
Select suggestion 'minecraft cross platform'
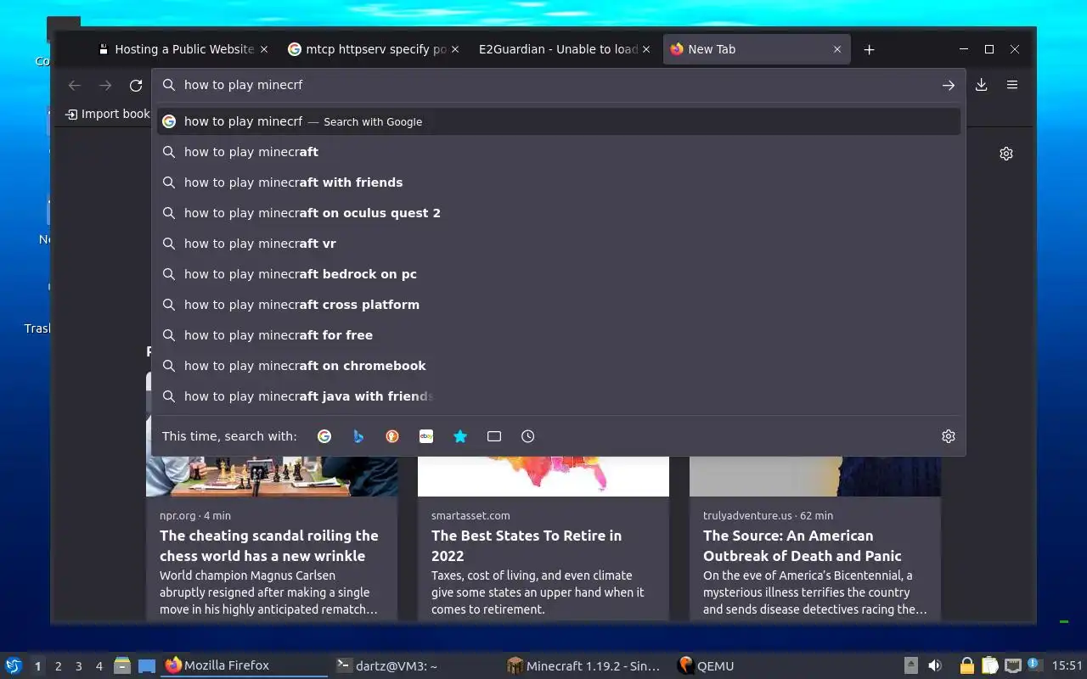coord(559,305)
